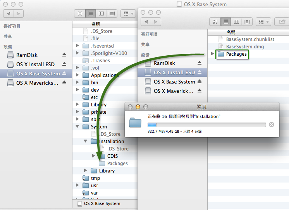This screenshot has width=289, height=210.
Task: Eject OS X Install ESD in back sidebar
Action: point(64,64)
